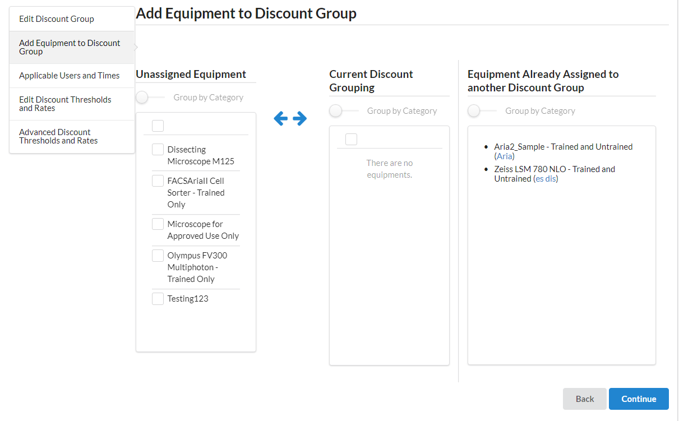679x421 pixels.
Task: Go to Applicable Users and Times
Action: pos(70,76)
